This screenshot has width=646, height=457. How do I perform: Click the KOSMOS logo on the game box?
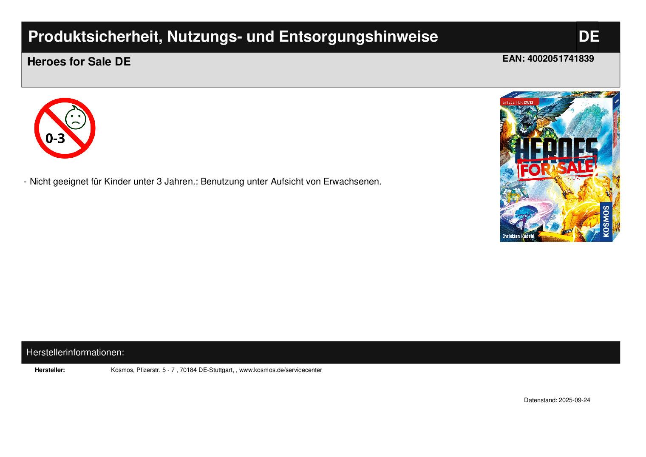click(606, 221)
